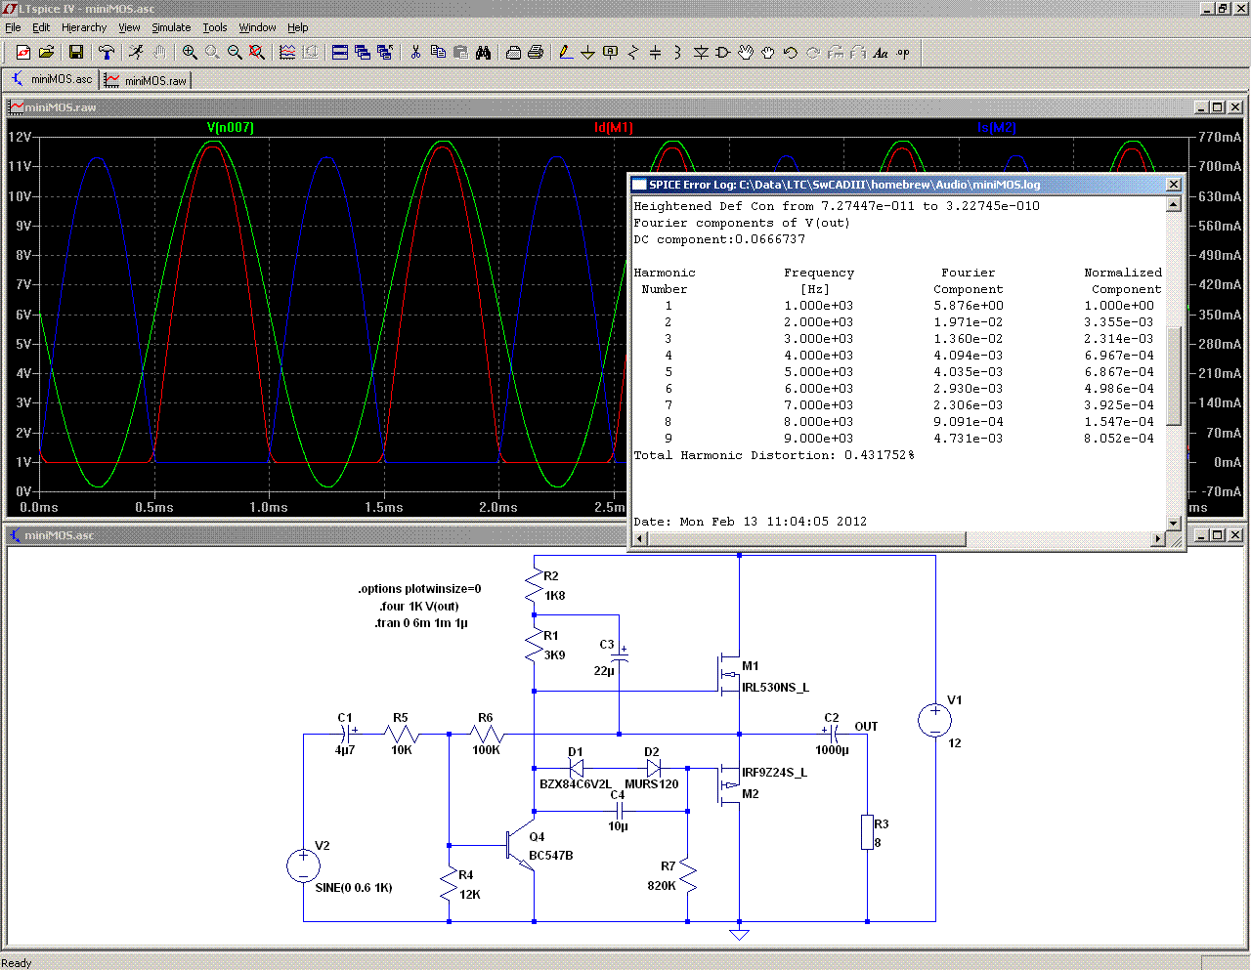1251x970 pixels.
Task: Close the SPICE Error Log window
Action: (x=1174, y=184)
